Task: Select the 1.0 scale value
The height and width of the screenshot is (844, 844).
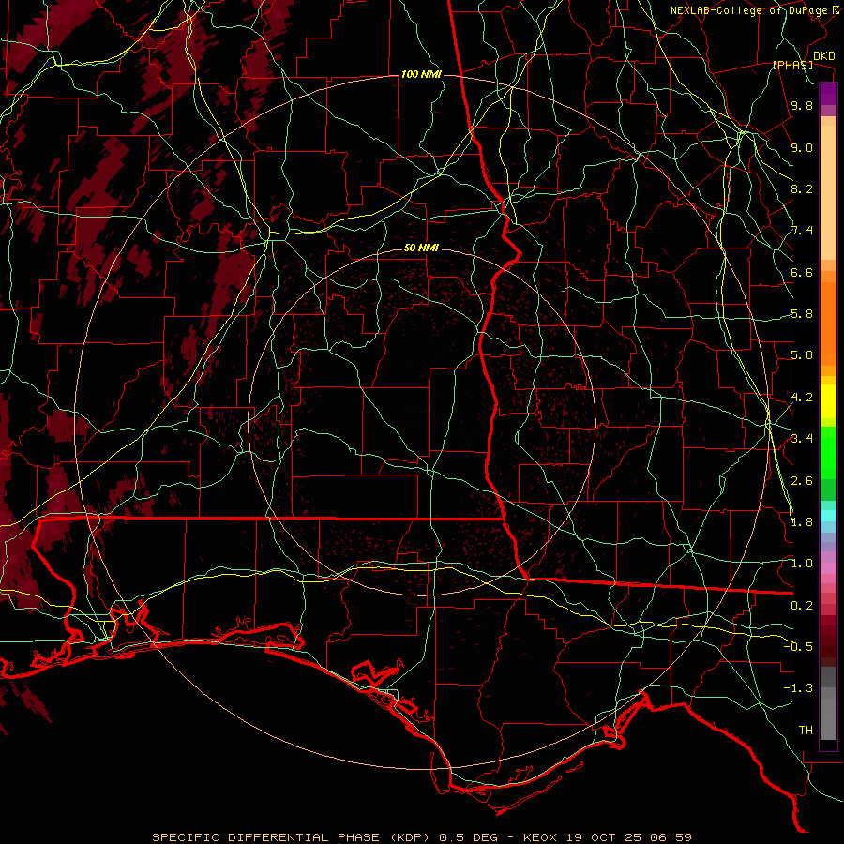Action: [802, 564]
